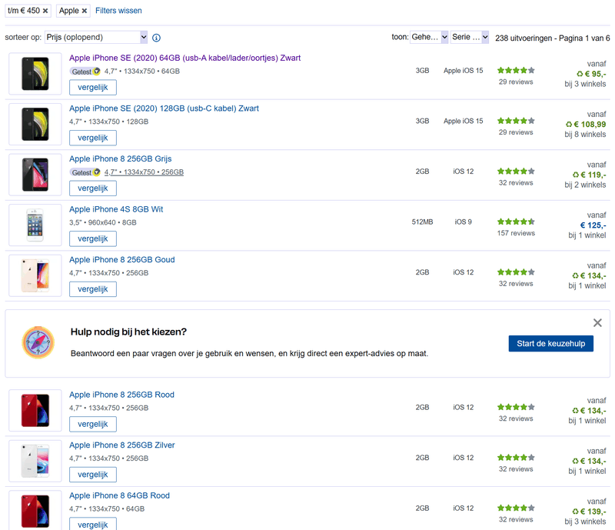Open Apple iPhone 8 256GB Goud link
The image size is (615, 530).
122,259
